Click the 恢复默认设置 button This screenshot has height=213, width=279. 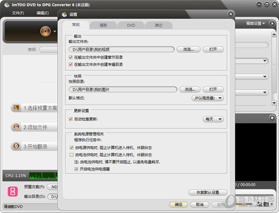(208, 193)
